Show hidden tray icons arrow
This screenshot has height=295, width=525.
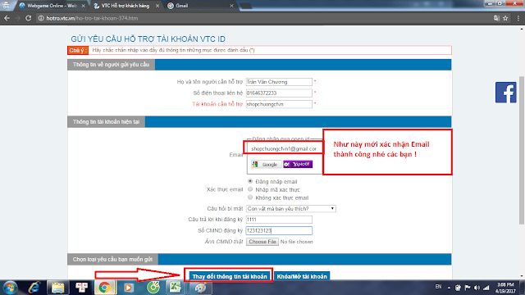[449, 288]
